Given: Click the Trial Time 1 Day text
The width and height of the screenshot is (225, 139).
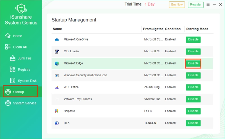Looking at the screenshot, I should [x=139, y=4].
